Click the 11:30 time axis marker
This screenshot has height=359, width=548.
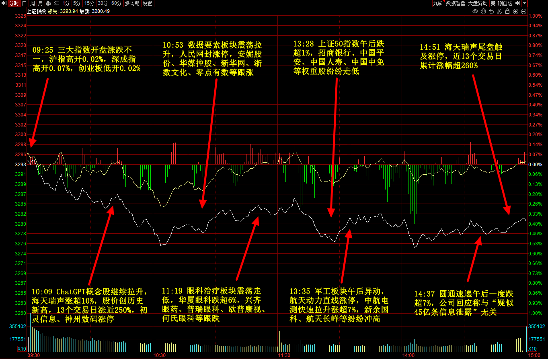point(284,355)
